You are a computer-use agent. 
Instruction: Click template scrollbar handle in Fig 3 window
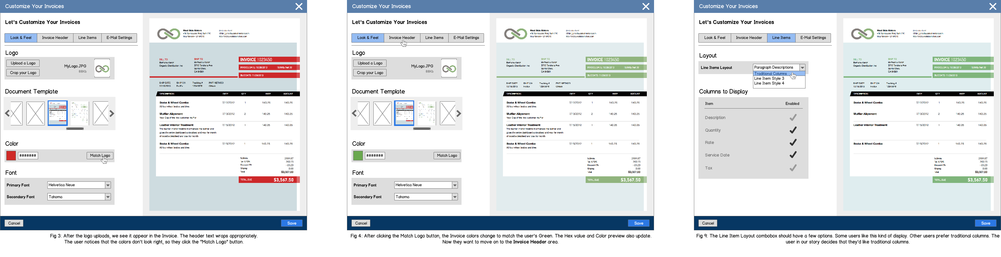(75, 129)
